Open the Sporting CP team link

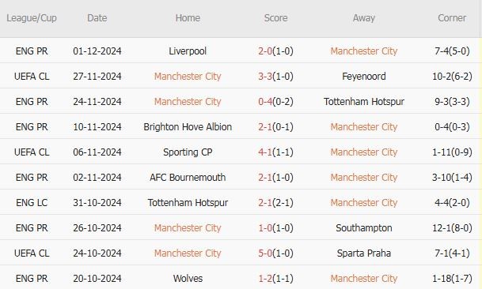click(x=188, y=152)
